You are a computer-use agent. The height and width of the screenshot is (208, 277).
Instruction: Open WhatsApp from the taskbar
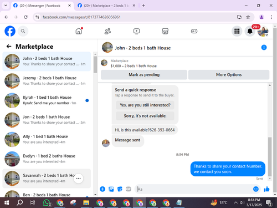tap(47, 202)
